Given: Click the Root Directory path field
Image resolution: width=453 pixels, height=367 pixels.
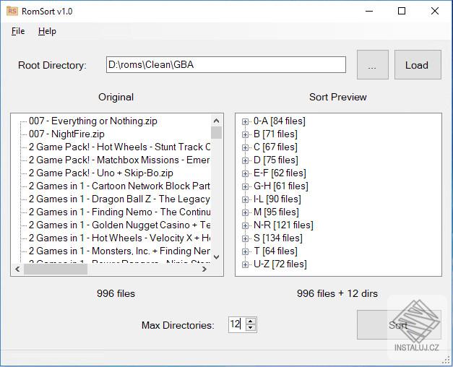Looking at the screenshot, I should [x=226, y=64].
